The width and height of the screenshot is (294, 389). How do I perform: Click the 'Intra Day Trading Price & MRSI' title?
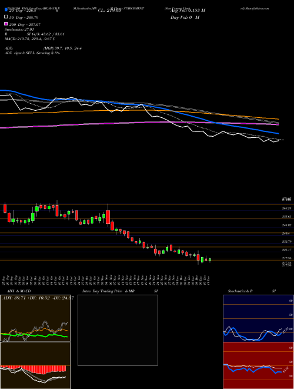120,291
